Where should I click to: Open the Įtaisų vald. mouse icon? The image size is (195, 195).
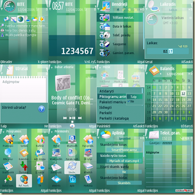(56, 166)
